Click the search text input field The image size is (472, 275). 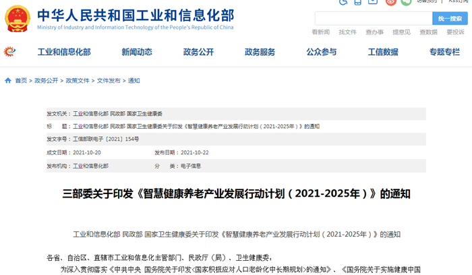[374, 18]
